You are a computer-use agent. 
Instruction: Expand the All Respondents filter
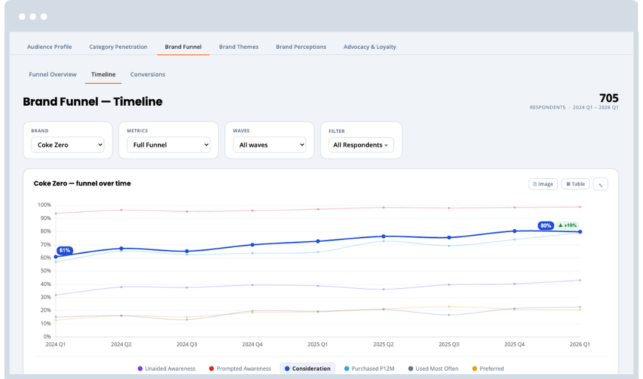click(x=361, y=145)
